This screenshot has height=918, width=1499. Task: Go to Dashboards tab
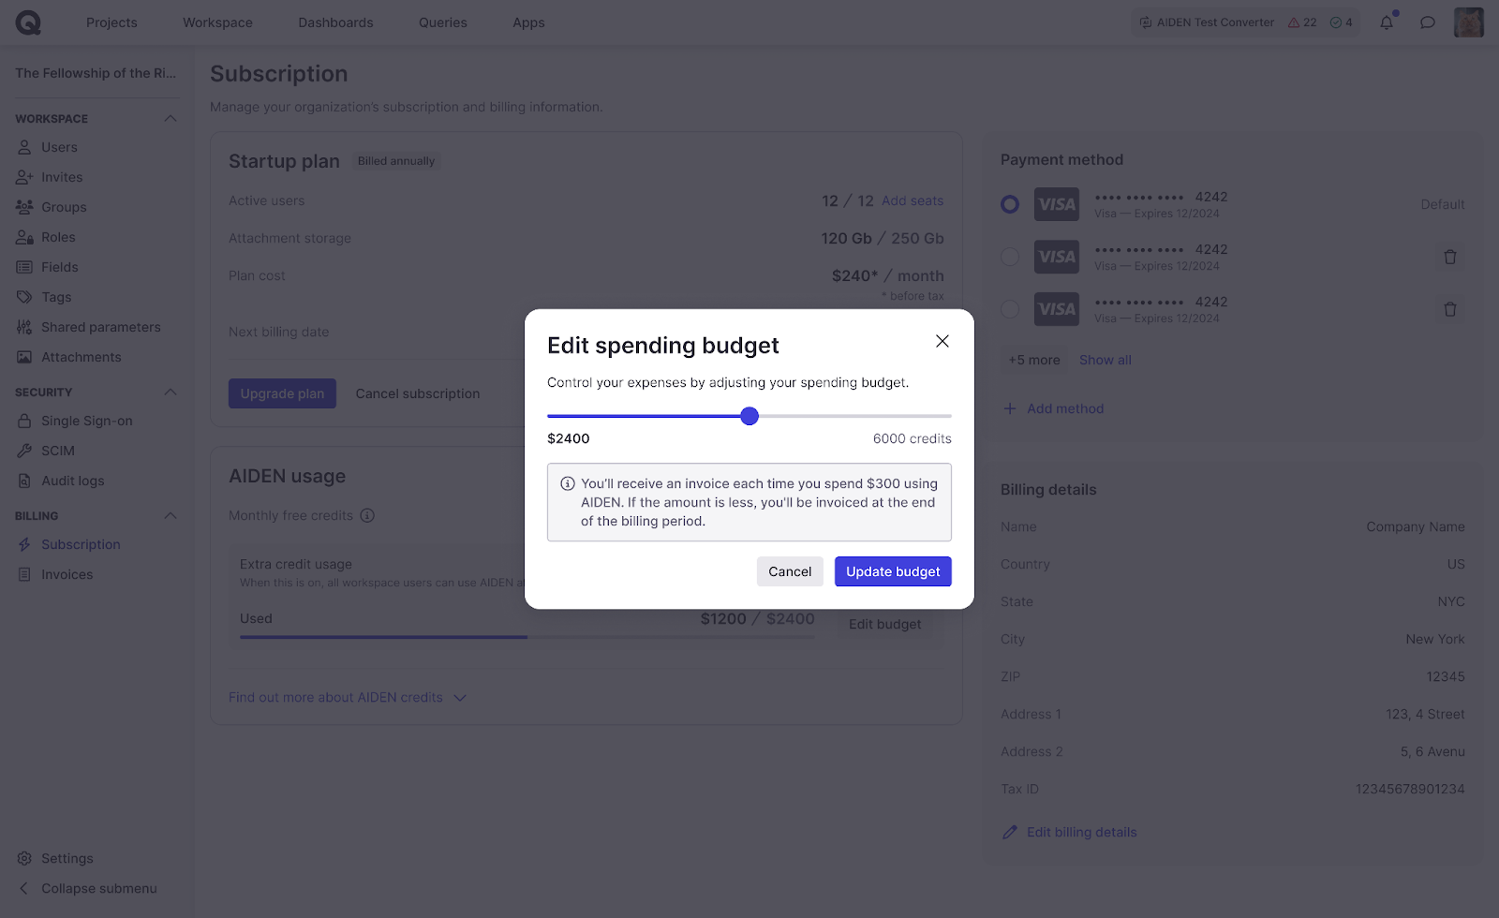pyautogui.click(x=335, y=22)
